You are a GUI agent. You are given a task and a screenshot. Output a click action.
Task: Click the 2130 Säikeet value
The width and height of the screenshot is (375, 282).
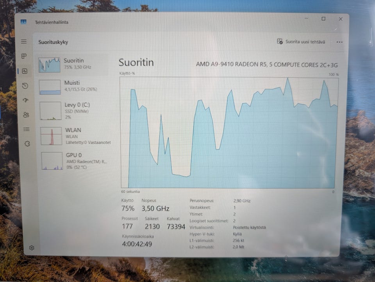(x=152, y=226)
